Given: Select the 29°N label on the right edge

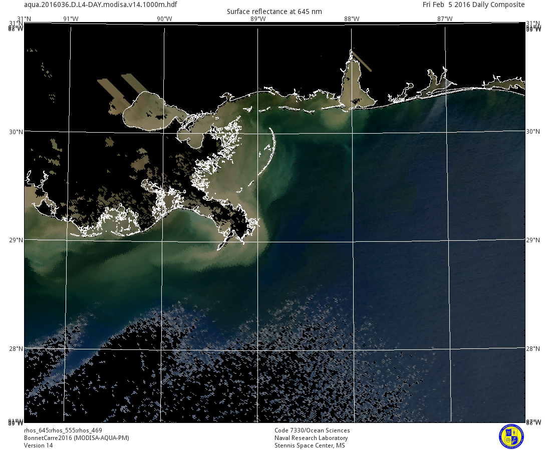Looking at the screenshot, I should [533, 240].
